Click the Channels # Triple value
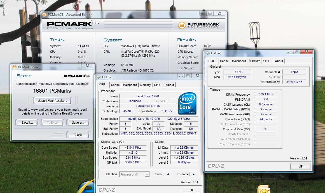This screenshot has width=325, height=193. (294, 72)
